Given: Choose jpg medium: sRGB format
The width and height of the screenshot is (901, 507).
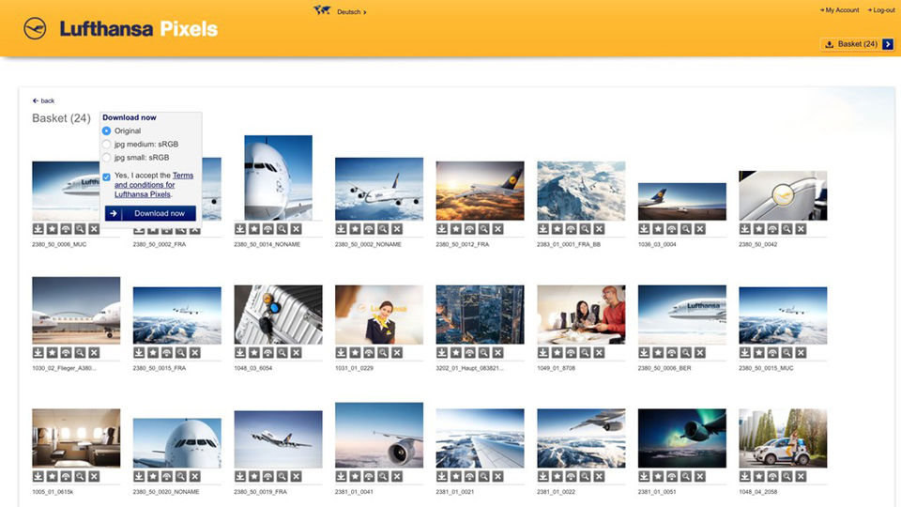Looking at the screenshot, I should 106,145.
